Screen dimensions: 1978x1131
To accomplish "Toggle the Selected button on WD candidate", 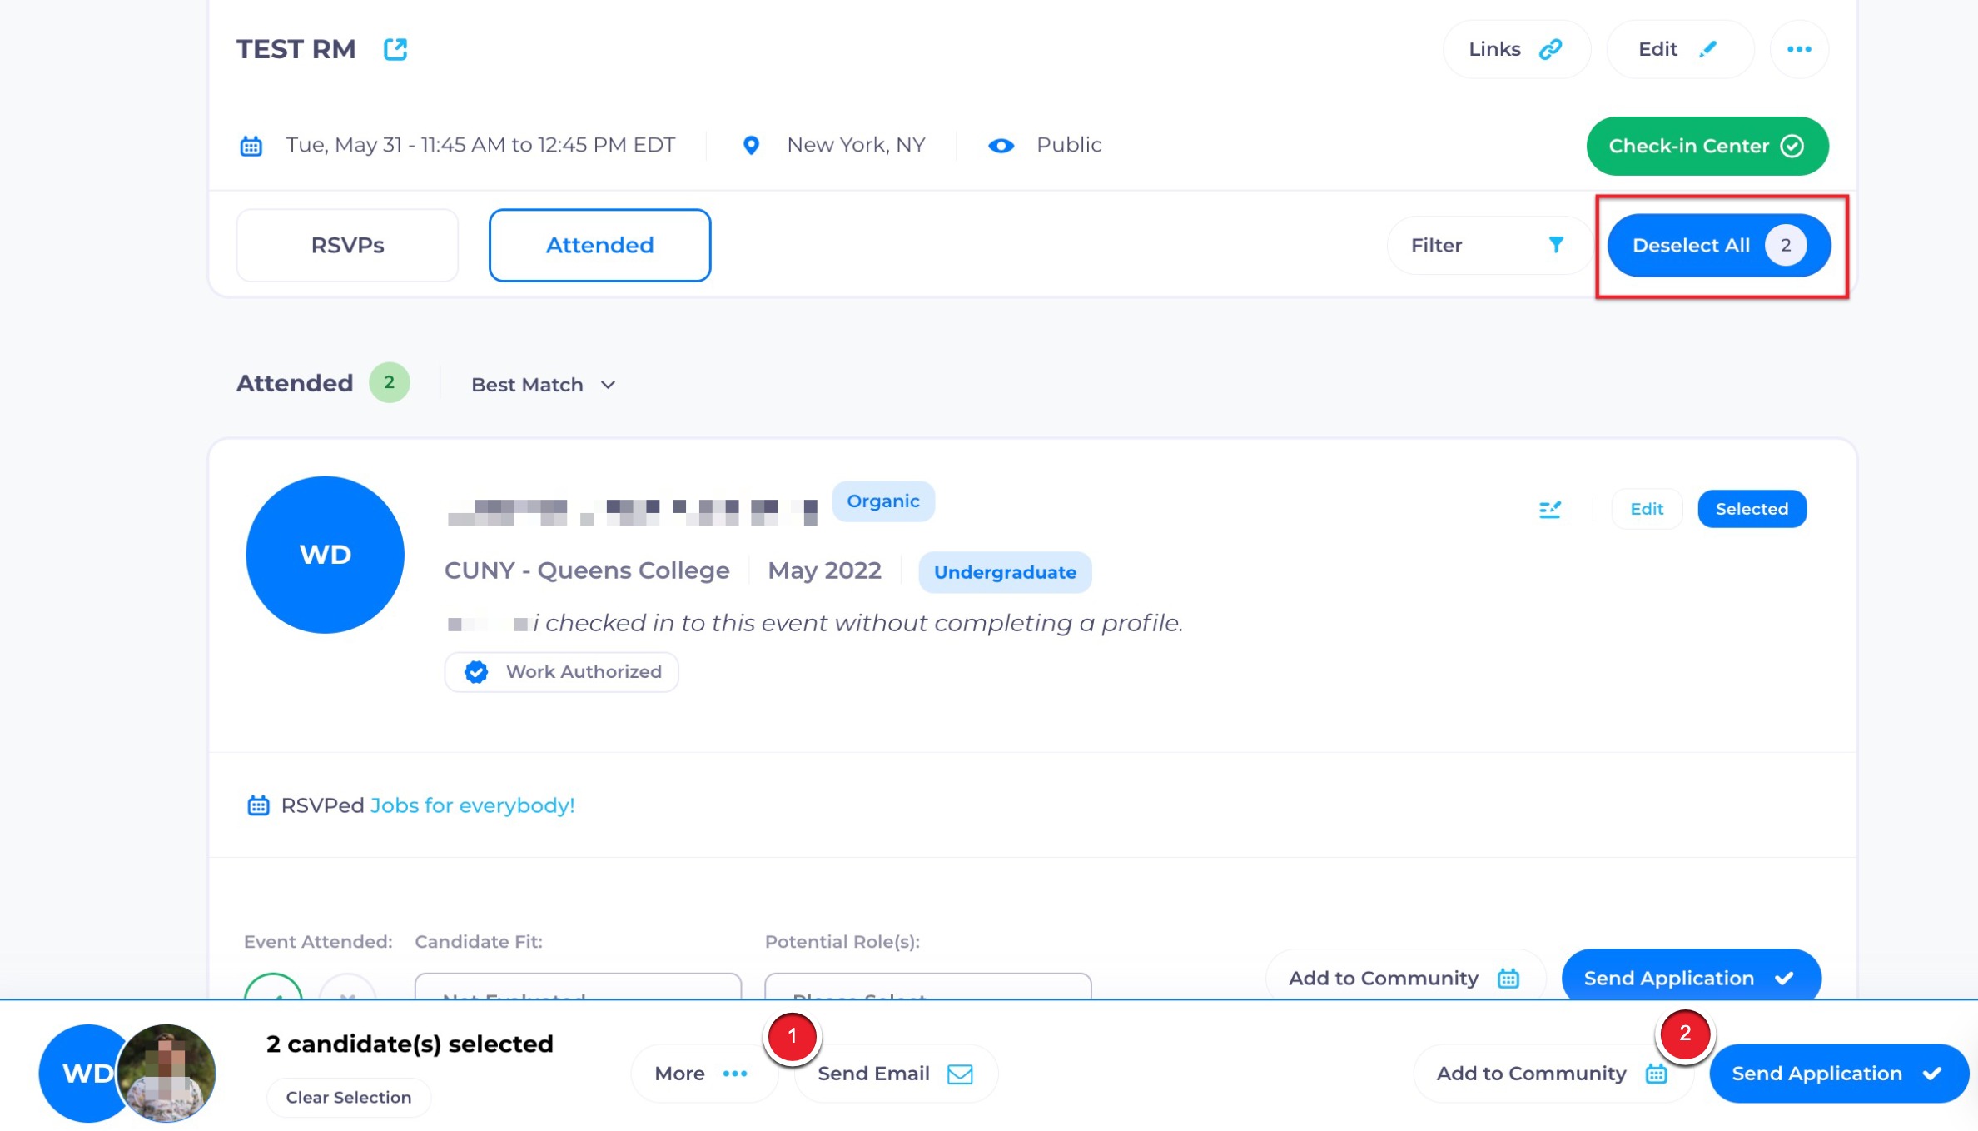I will click(x=1752, y=509).
